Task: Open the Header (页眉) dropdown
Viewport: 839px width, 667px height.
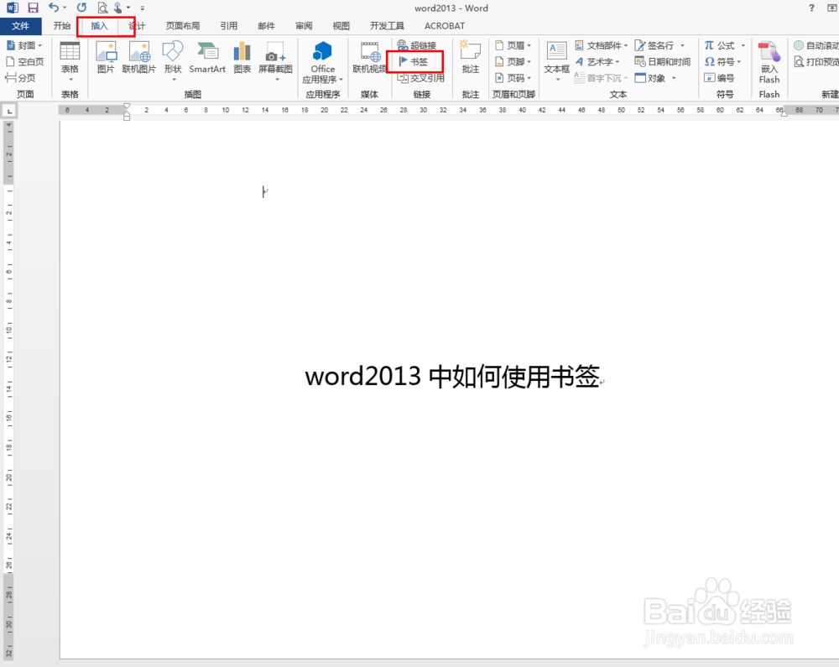Action: (513, 45)
